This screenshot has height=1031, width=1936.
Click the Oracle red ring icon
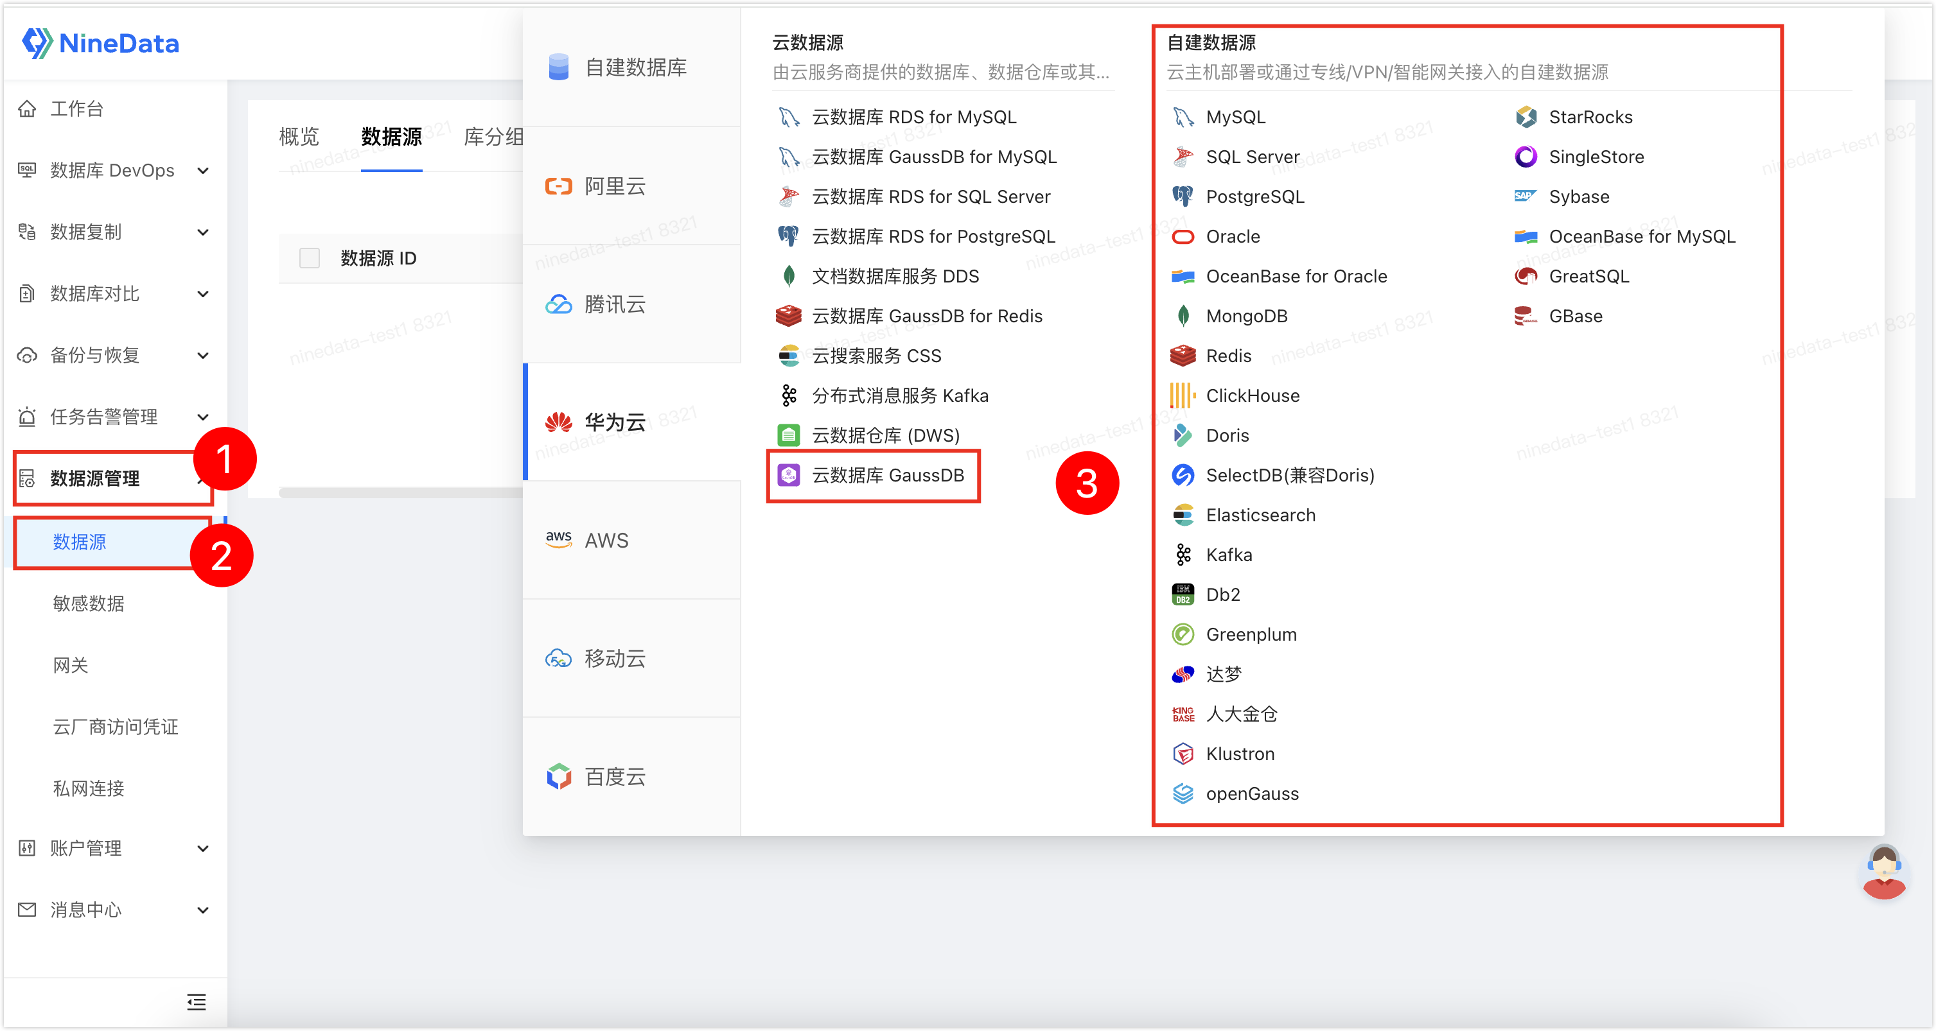coord(1183,236)
